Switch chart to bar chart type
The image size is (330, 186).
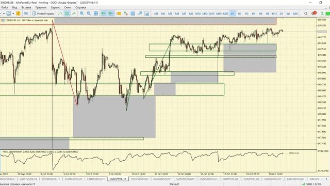(60, 13)
